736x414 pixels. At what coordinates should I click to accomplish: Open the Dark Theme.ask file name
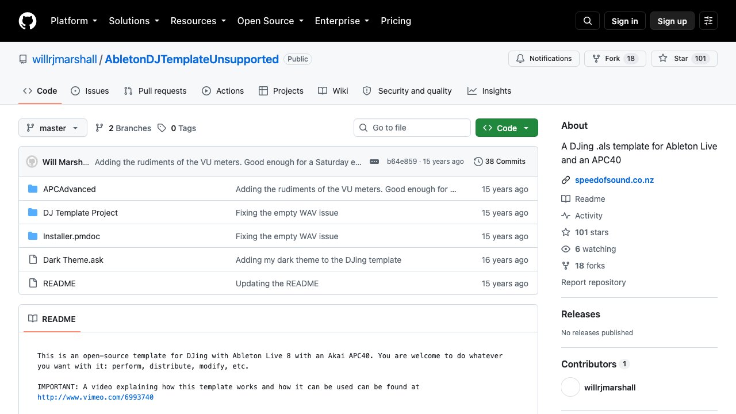73,260
